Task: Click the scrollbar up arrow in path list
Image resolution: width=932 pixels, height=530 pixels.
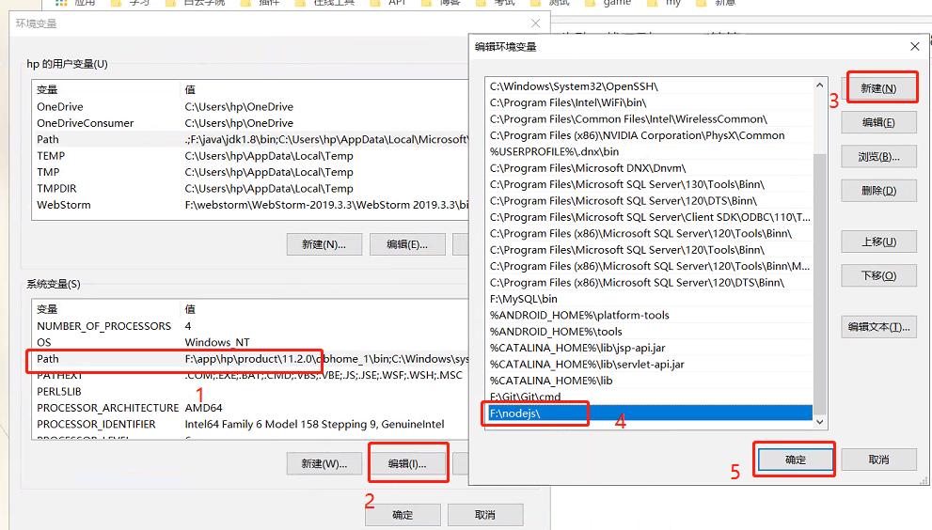Action: (x=820, y=86)
